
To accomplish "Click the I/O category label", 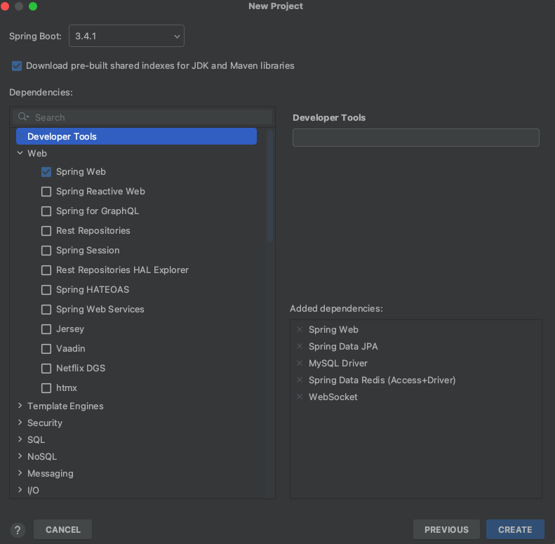I will pyautogui.click(x=33, y=490).
